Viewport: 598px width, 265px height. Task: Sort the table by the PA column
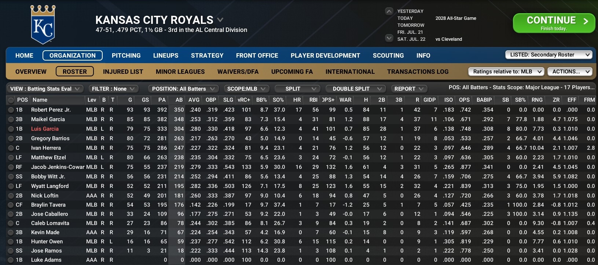[x=162, y=100]
